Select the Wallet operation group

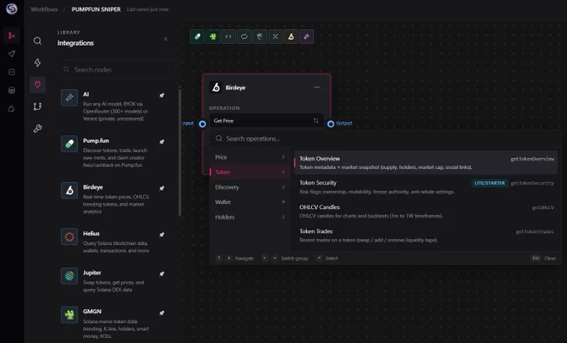click(x=249, y=202)
